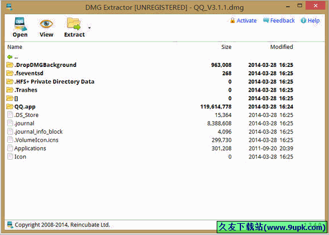Sort by Modified column header

click(x=282, y=47)
